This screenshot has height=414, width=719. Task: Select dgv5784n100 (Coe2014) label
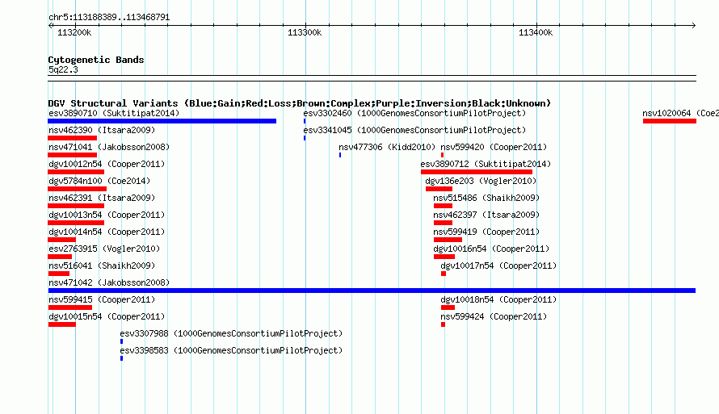pyautogui.click(x=99, y=181)
